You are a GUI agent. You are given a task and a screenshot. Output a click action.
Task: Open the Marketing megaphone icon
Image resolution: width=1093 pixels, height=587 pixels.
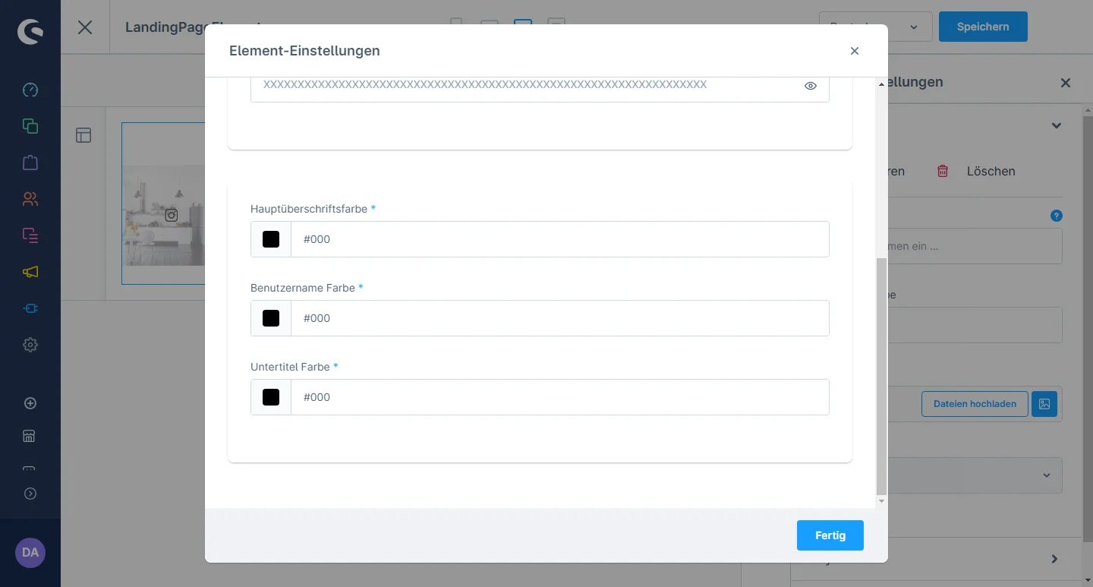[30, 272]
